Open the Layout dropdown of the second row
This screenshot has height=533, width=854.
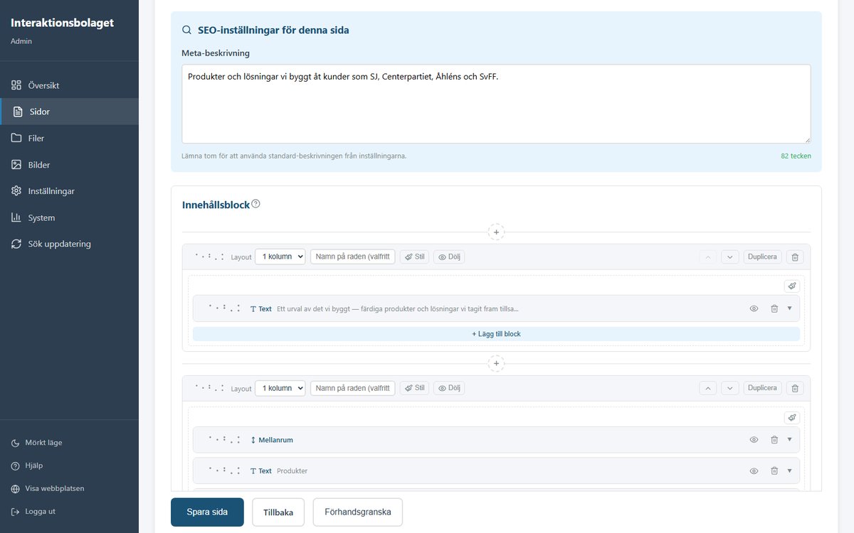[280, 388]
